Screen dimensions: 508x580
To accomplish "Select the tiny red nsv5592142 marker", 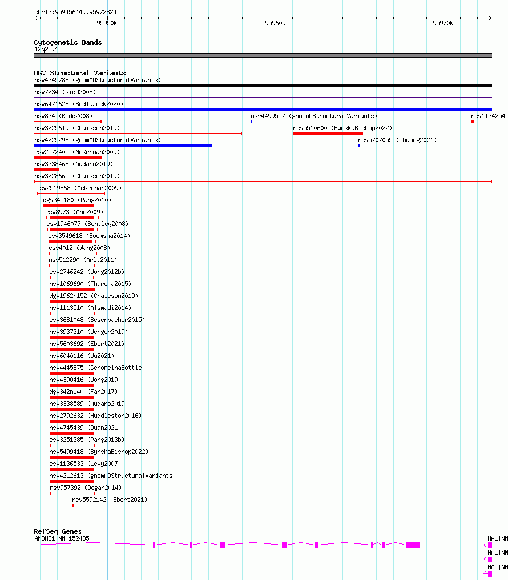I will tap(73, 505).
